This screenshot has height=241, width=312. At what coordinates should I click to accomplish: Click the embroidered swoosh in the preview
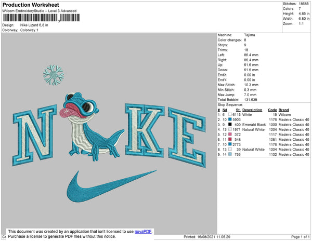point(111,186)
